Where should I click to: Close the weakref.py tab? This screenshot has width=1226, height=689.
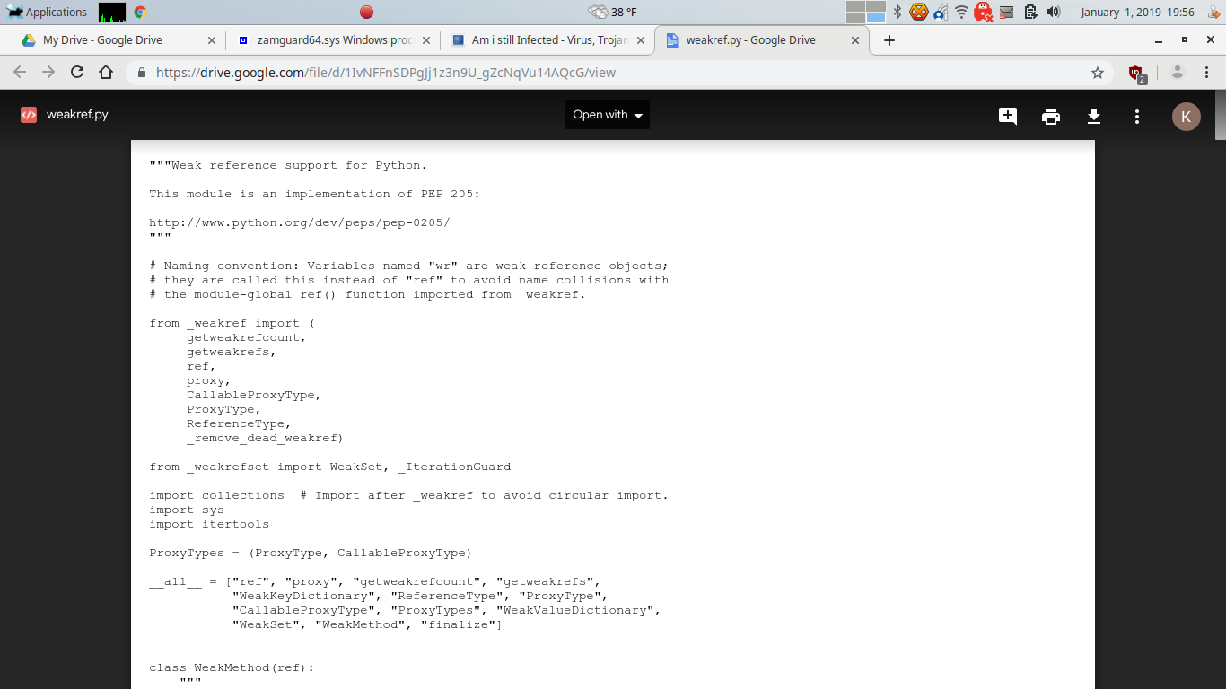coord(855,40)
